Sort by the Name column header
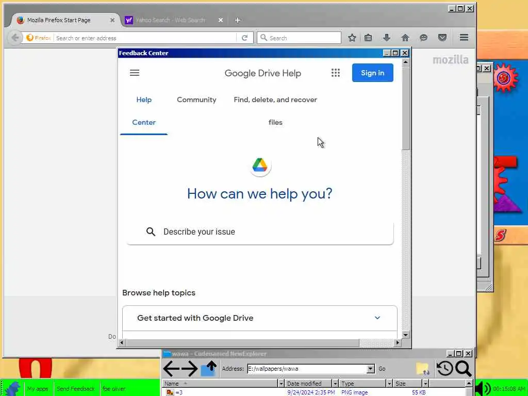This screenshot has height=396, width=528. [220, 383]
